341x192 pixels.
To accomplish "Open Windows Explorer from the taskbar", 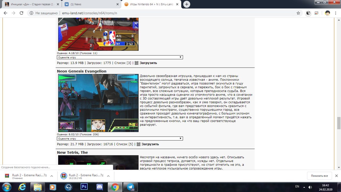I will tap(38, 187).
